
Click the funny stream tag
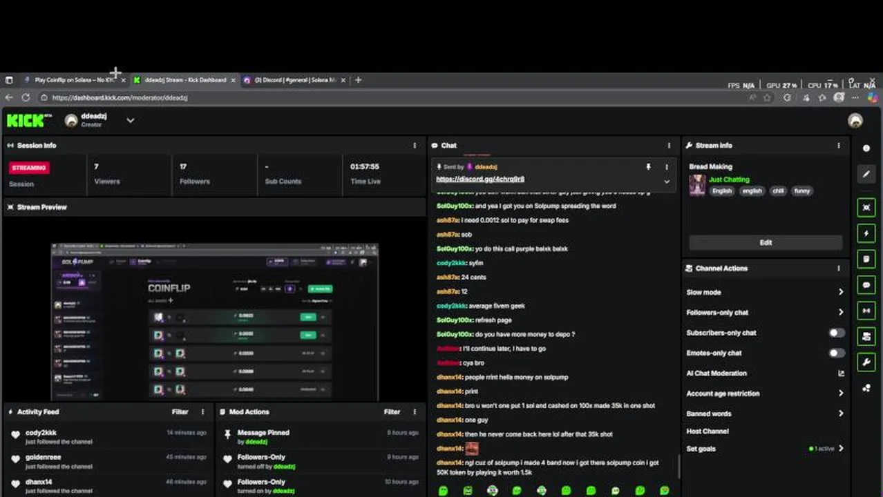pos(801,191)
